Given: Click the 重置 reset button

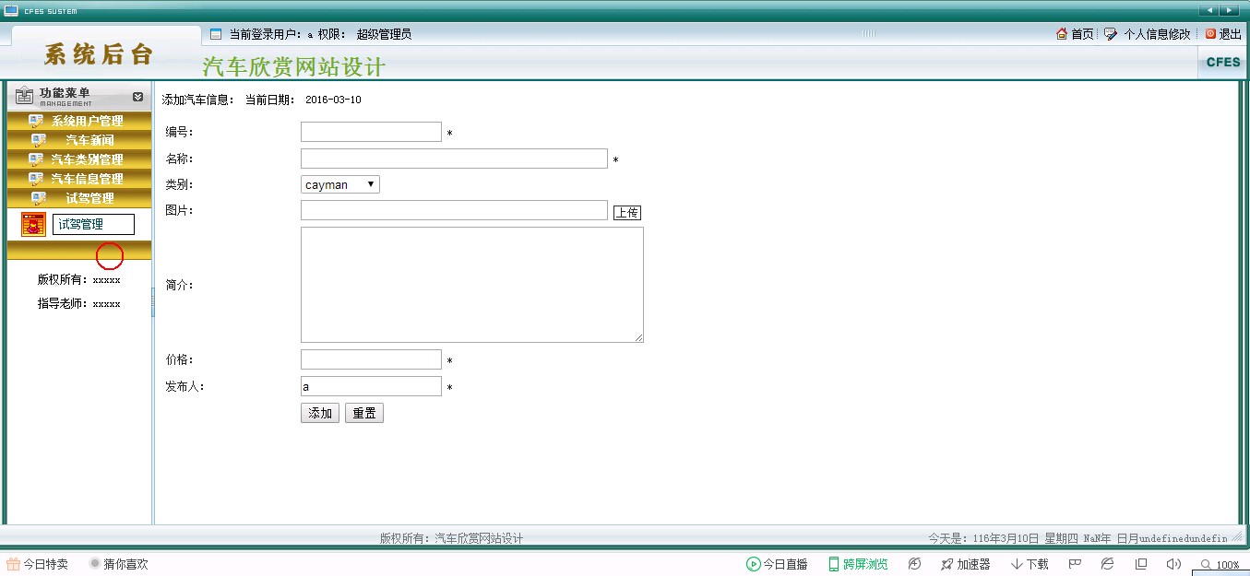Looking at the screenshot, I should (x=364, y=413).
